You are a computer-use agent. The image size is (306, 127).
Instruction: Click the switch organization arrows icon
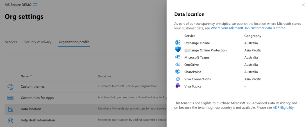click(x=35, y=4)
